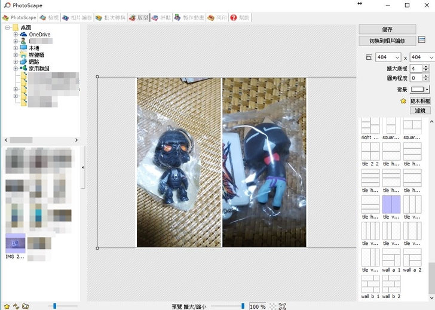
Task: Click the layout list icon beside 切換到相片編修
Action: pyautogui.click(x=422, y=41)
